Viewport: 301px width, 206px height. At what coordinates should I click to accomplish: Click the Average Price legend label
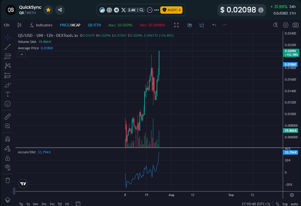28,48
